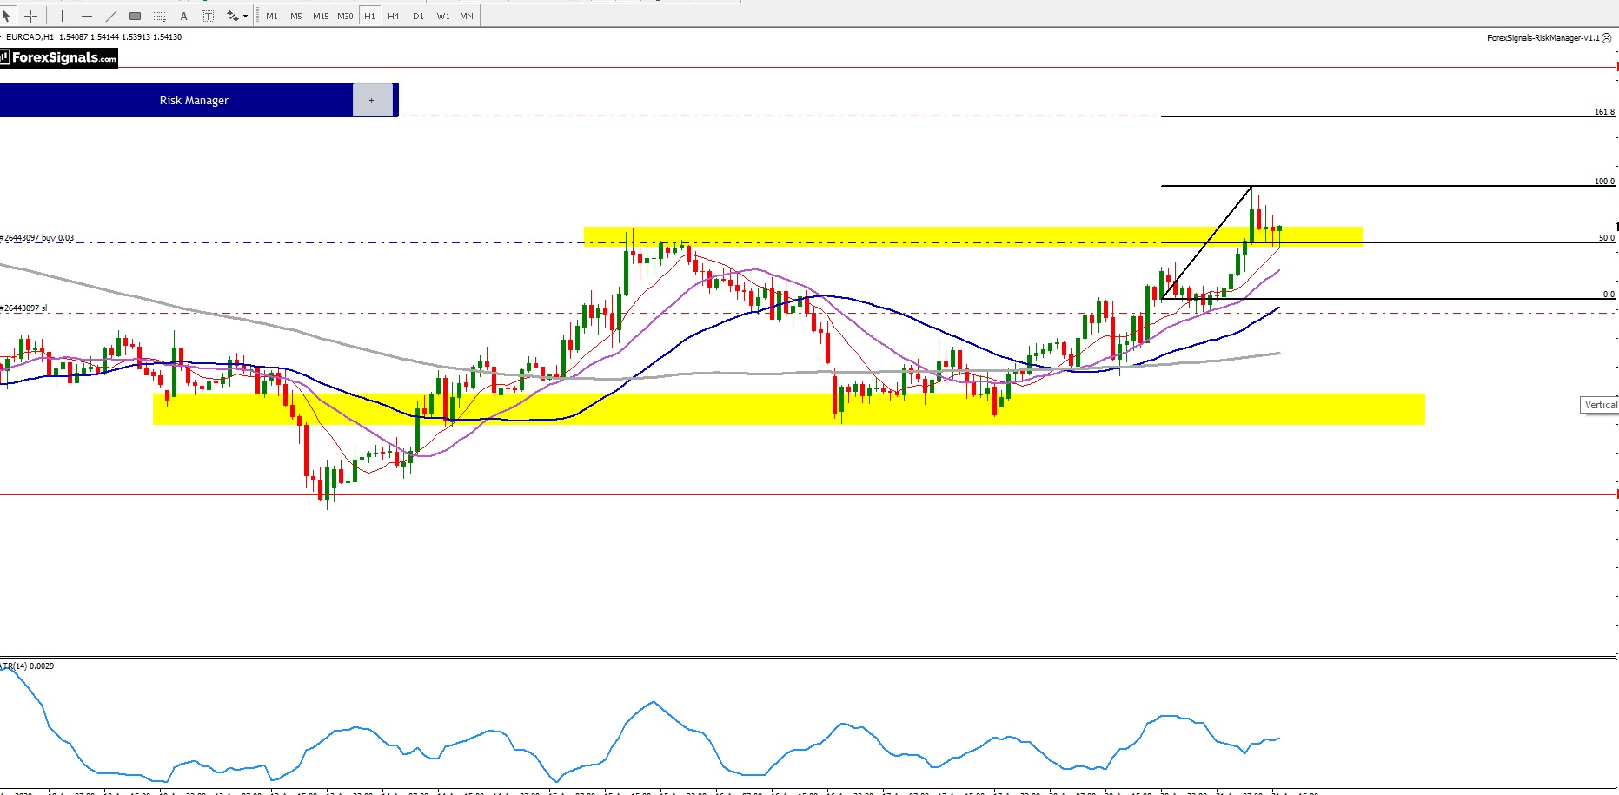Select the lower yellow support zone rectangle
Viewport: 1619px width, 795px height.
point(789,409)
